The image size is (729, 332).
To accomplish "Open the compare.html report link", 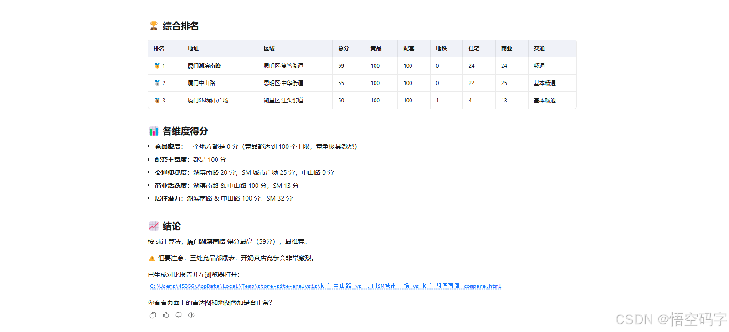I will pyautogui.click(x=325, y=286).
